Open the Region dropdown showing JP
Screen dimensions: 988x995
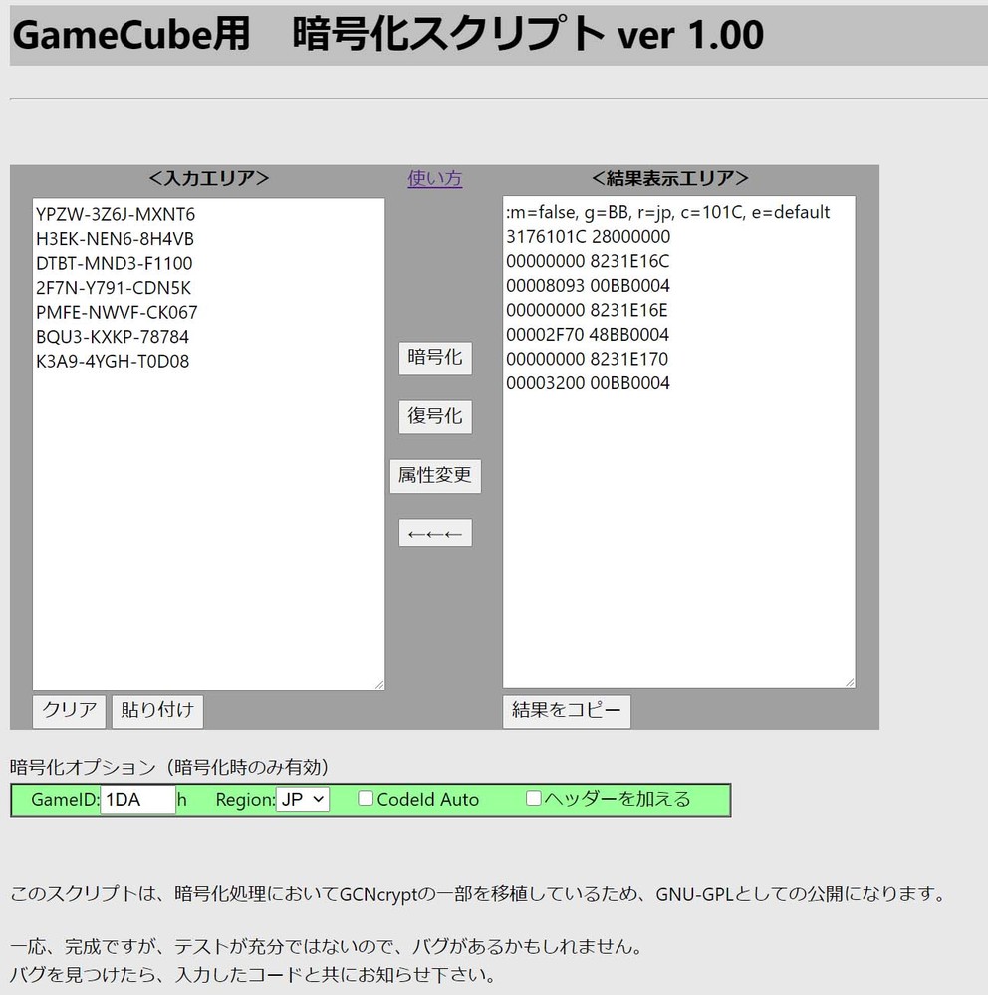pyautogui.click(x=303, y=799)
